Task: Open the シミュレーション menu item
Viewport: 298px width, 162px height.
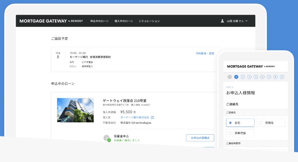Action: coord(149,21)
